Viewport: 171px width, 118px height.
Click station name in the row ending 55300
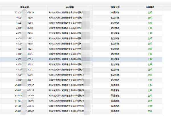tap(66, 101)
